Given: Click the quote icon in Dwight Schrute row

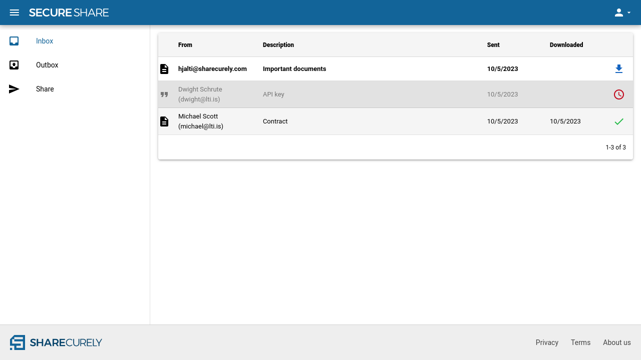Looking at the screenshot, I should 164,94.
